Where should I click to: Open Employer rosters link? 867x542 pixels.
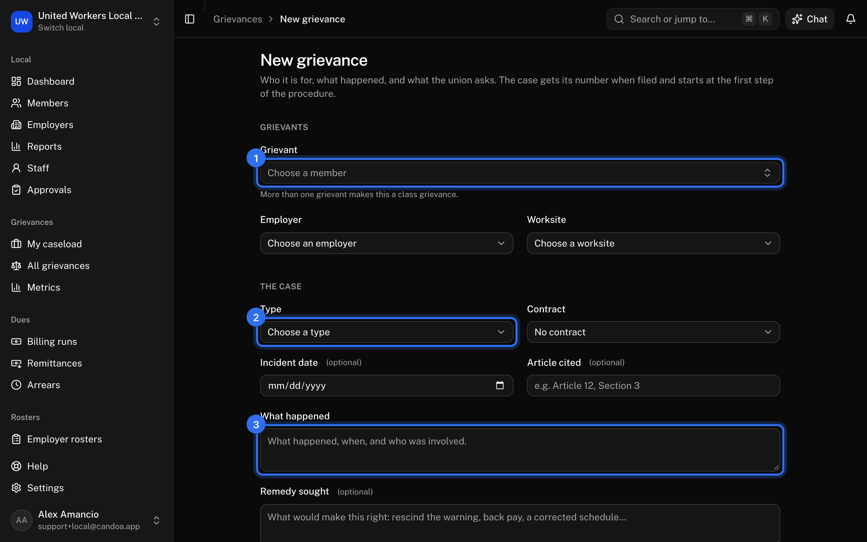tap(64, 439)
